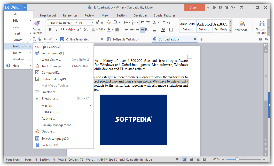The height and width of the screenshot is (166, 274).
Task: Toggle Strikethrough formatting
Action: point(71,30)
